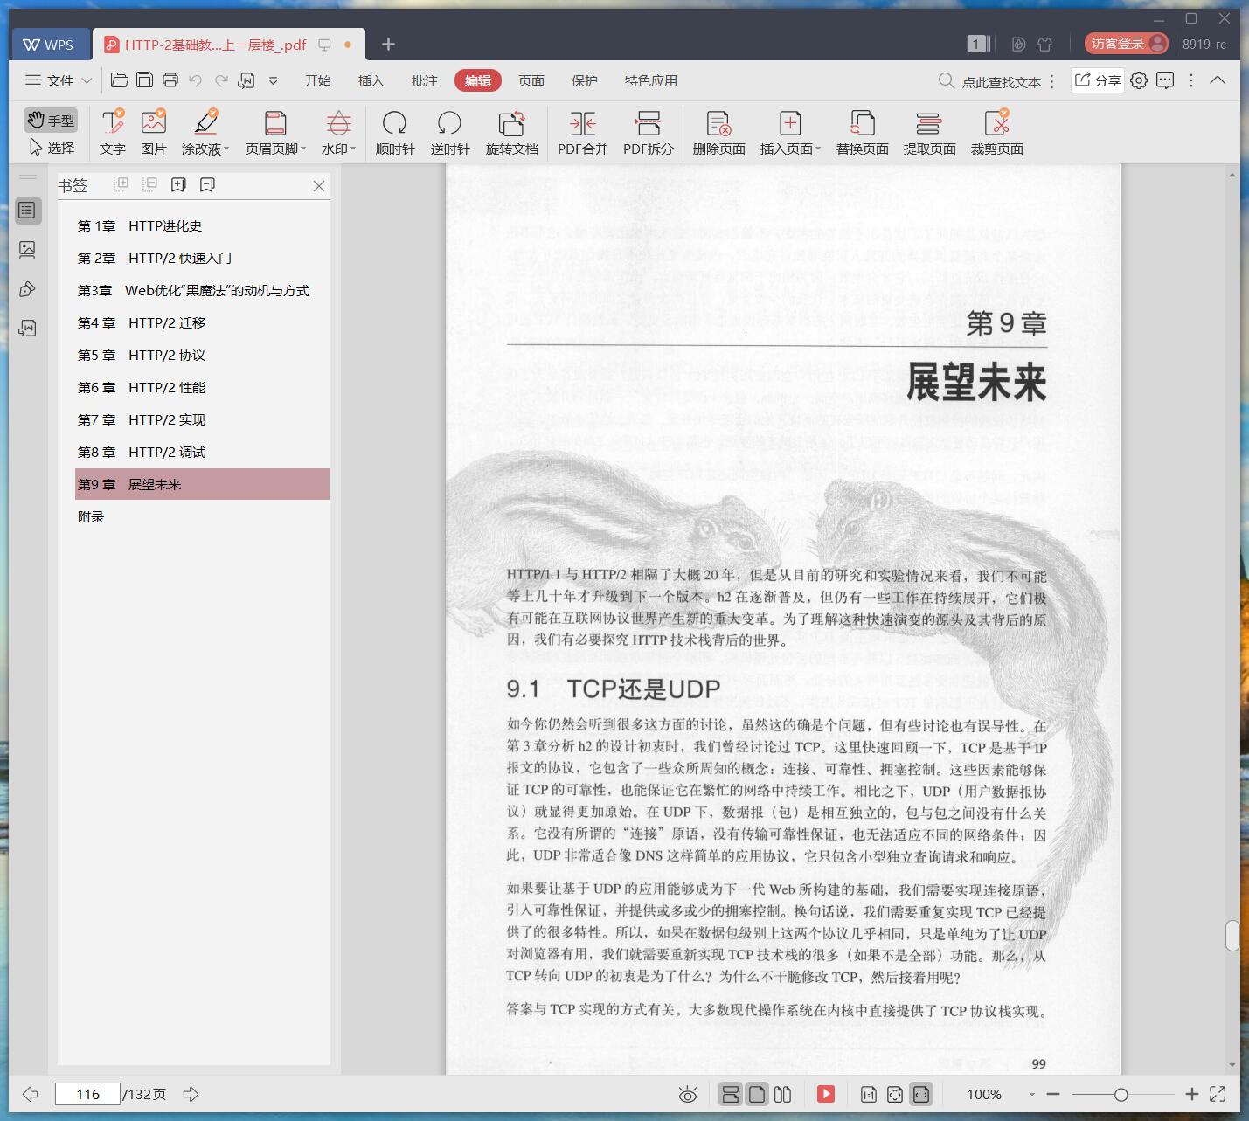This screenshot has width=1249, height=1121.
Task: Show the thumbnails panel sidebar icon
Action: [x=28, y=250]
